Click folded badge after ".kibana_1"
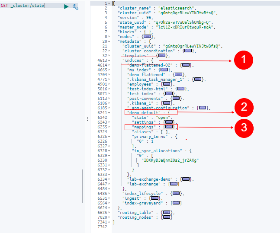The width and height of the screenshot is (280, 233). click(x=167, y=103)
